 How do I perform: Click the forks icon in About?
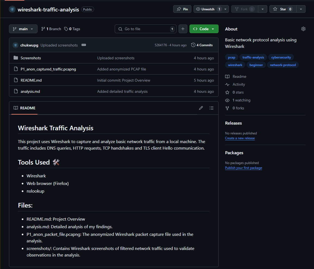click(x=227, y=108)
